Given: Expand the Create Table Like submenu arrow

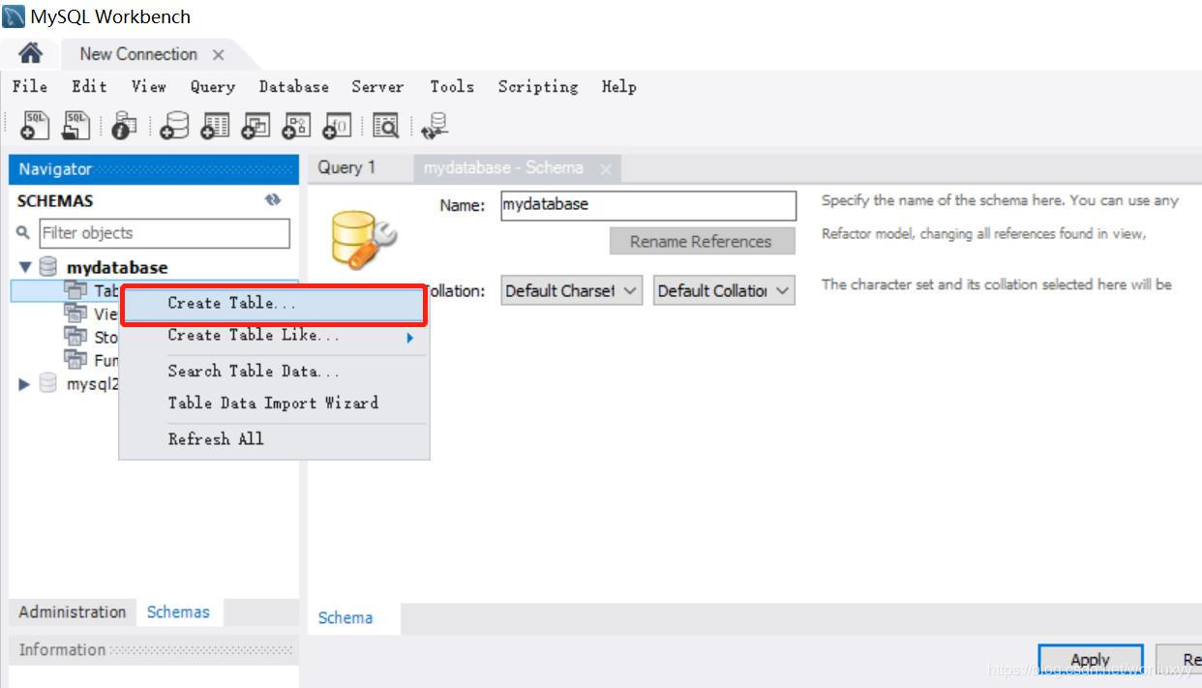Looking at the screenshot, I should pos(410,338).
